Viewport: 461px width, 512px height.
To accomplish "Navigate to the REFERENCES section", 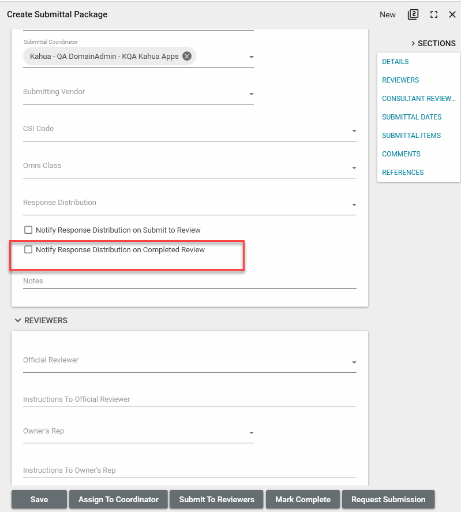I will (403, 173).
